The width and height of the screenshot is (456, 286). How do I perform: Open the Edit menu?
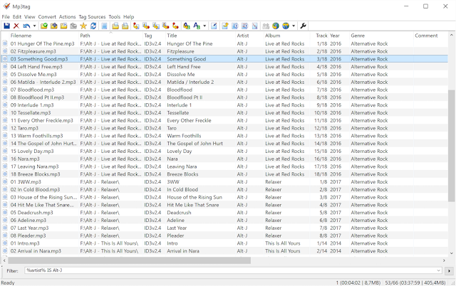(17, 17)
